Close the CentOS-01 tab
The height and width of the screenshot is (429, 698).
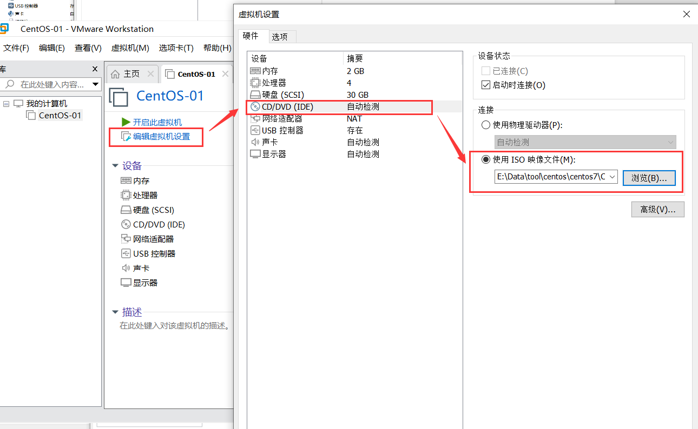coord(226,74)
